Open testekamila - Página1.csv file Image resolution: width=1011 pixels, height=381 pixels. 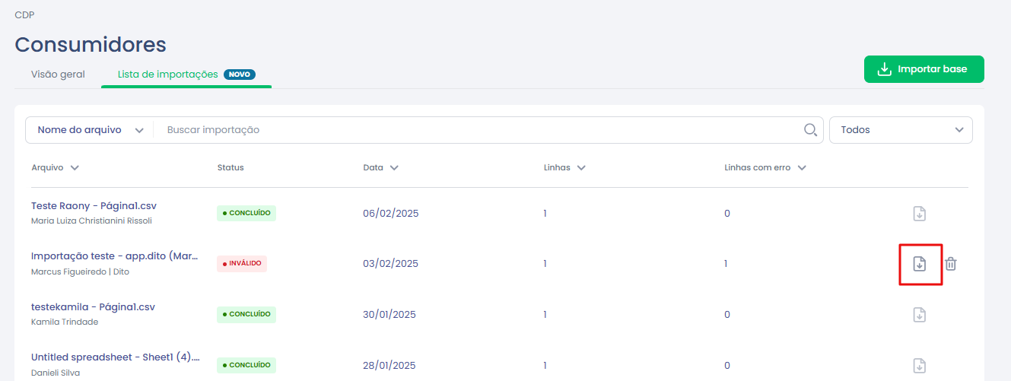pyautogui.click(x=93, y=306)
